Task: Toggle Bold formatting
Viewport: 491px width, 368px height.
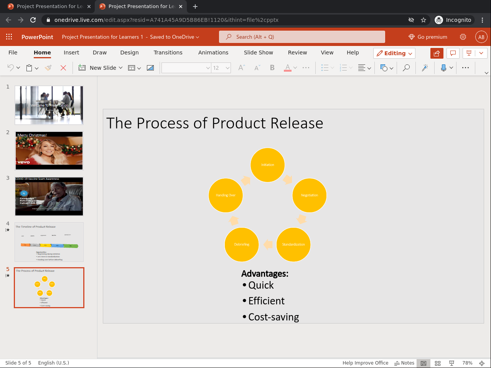Action: tap(272, 68)
